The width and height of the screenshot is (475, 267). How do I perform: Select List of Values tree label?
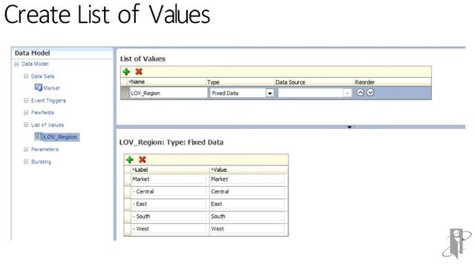47,125
